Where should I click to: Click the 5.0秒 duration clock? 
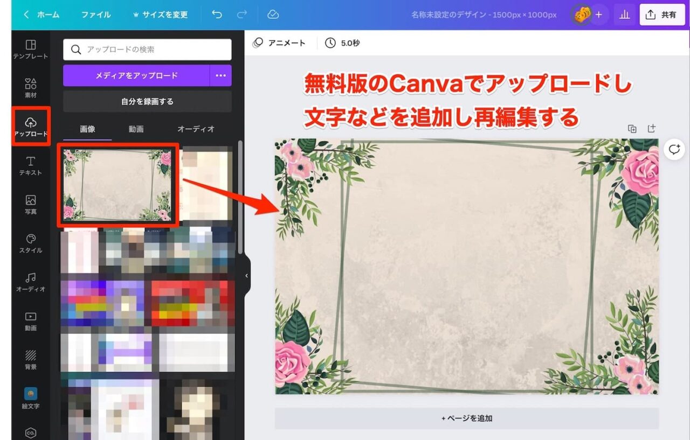pyautogui.click(x=343, y=43)
